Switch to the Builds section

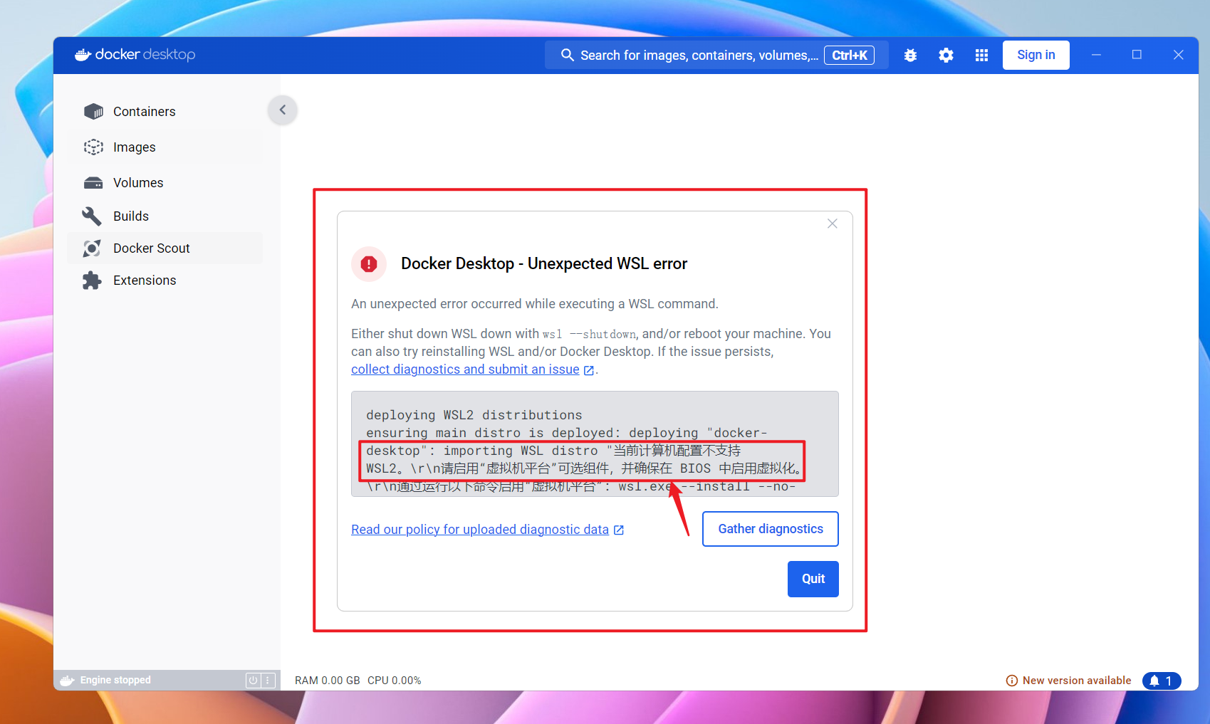pos(165,216)
